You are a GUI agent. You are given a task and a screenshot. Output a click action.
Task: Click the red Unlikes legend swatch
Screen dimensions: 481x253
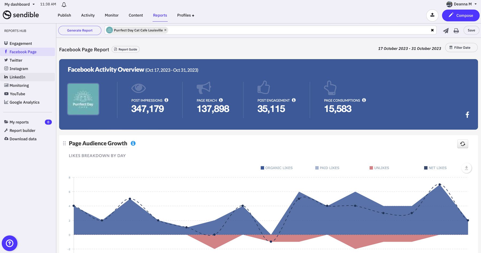coord(371,168)
